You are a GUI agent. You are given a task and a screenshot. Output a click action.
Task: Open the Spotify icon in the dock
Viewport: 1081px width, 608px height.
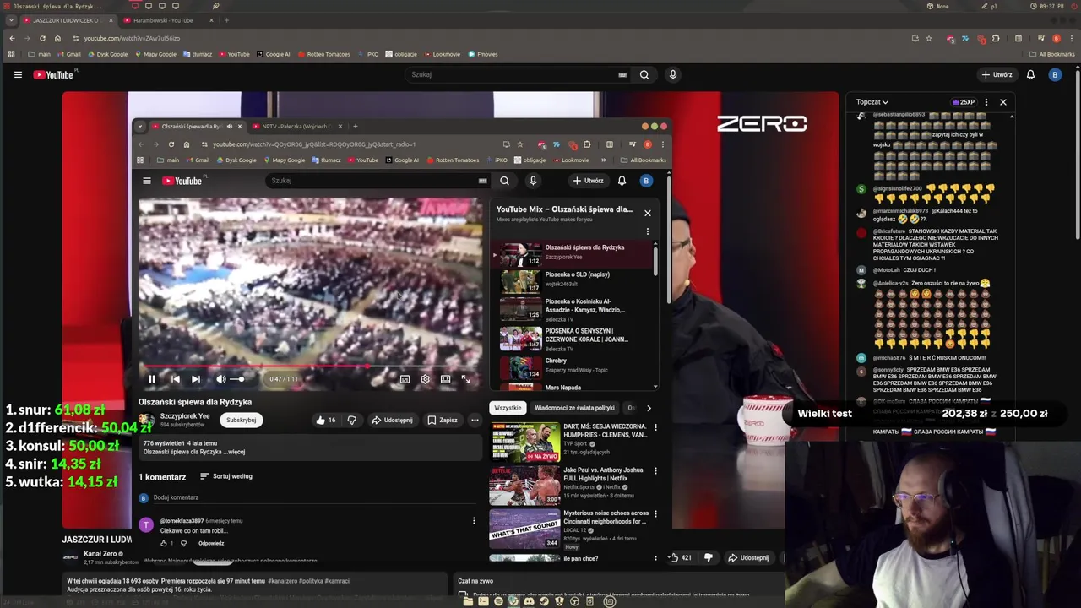(x=498, y=601)
